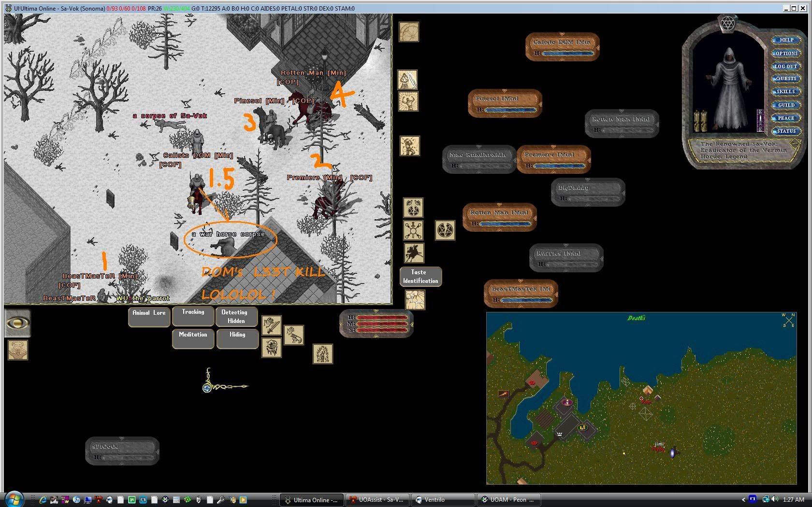Open the GUILD paperdoll button
The image size is (812, 507).
786,105
